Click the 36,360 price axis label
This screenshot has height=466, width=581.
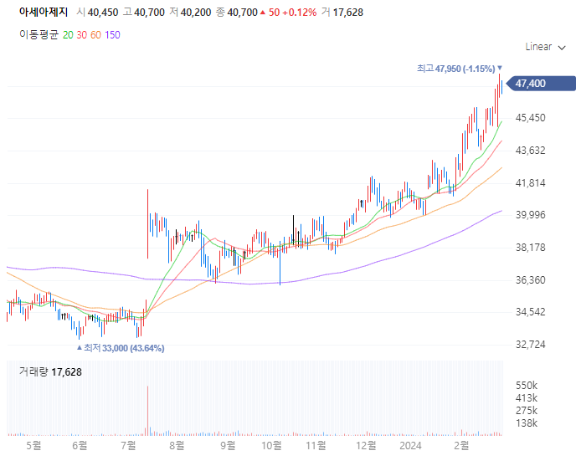click(530, 280)
